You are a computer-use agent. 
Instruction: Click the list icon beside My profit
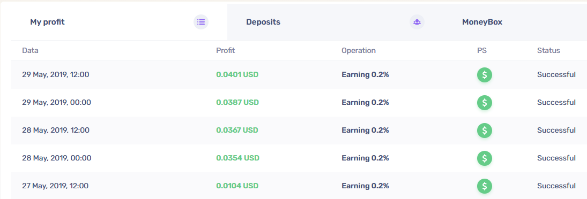(201, 22)
